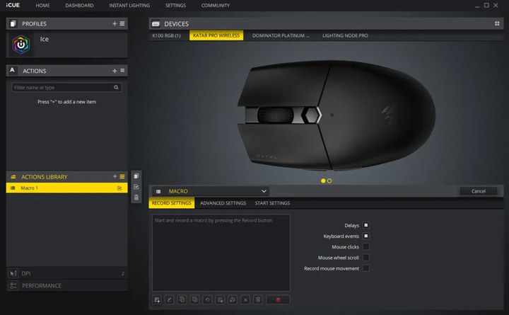Click the pencil edit icon in macro toolbar
This screenshot has width=509, height=315.
(x=169, y=299)
